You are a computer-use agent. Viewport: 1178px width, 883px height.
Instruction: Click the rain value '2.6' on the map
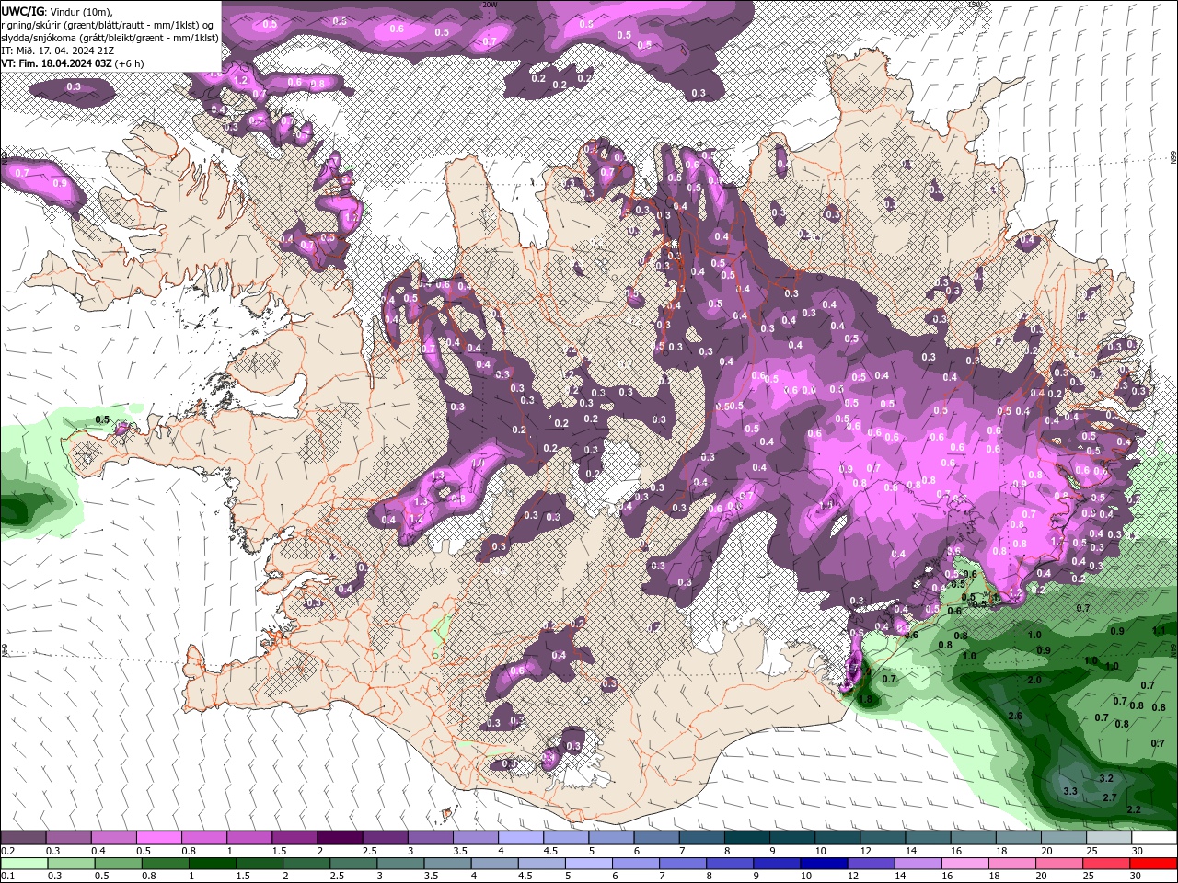tap(1015, 716)
